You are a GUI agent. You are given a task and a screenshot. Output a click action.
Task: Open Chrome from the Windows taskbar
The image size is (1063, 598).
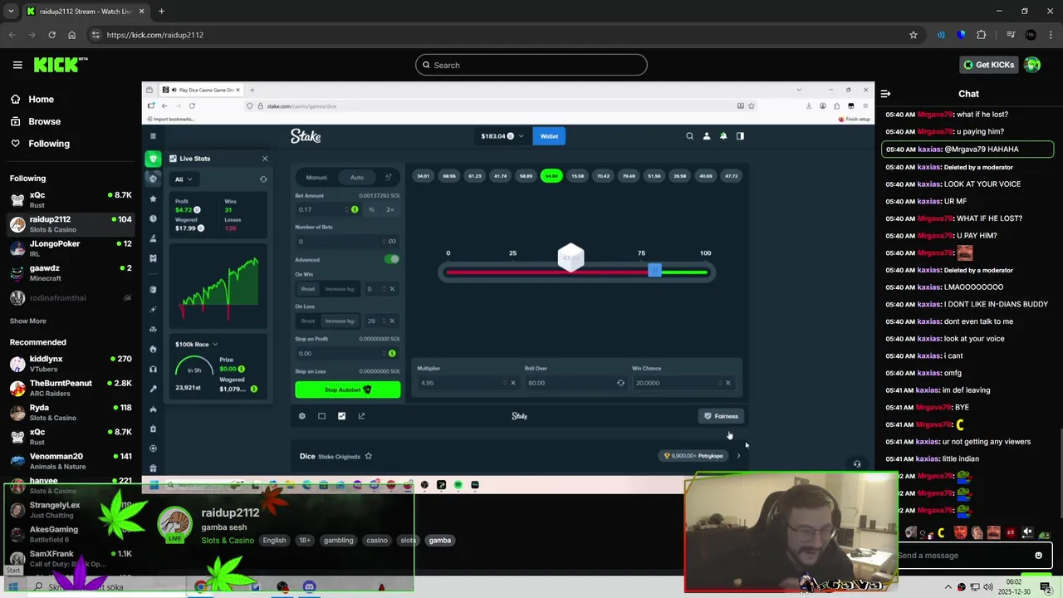coord(201,587)
